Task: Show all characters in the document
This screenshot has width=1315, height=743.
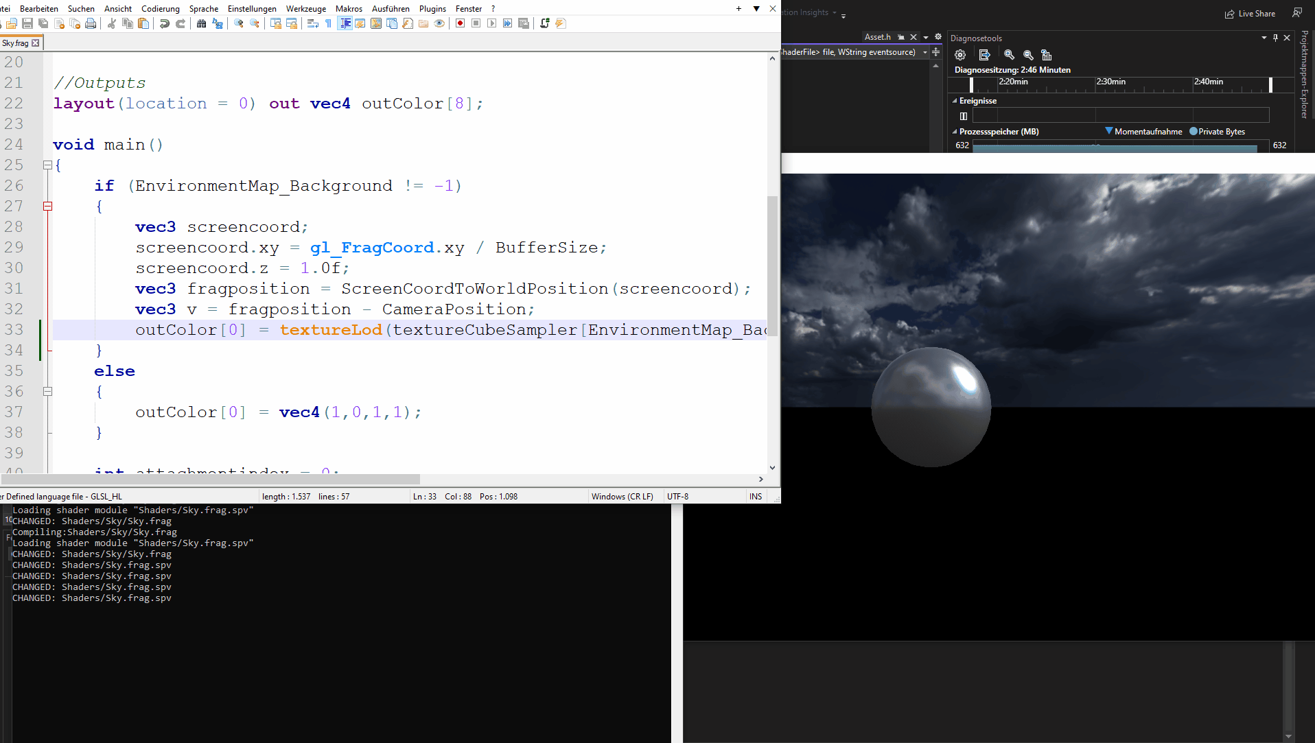Action: tap(328, 23)
